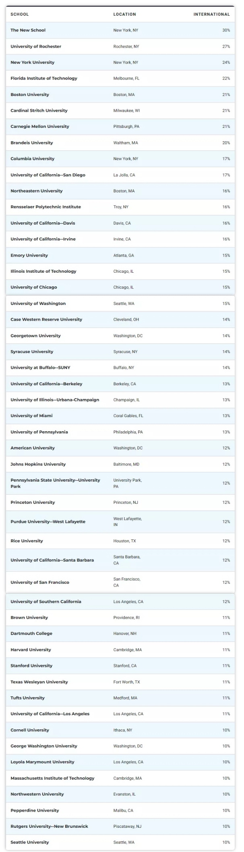Click Emory University school name
Viewport: 244px width, 852px height.
(29, 255)
